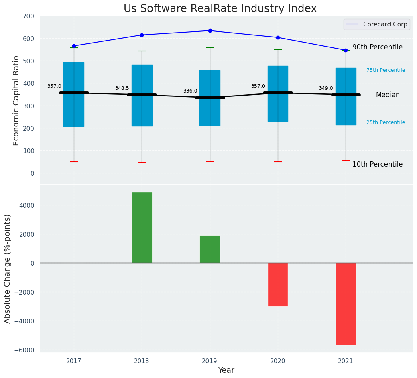
Task: Click the 348.5 median value label
Action: click(x=122, y=88)
